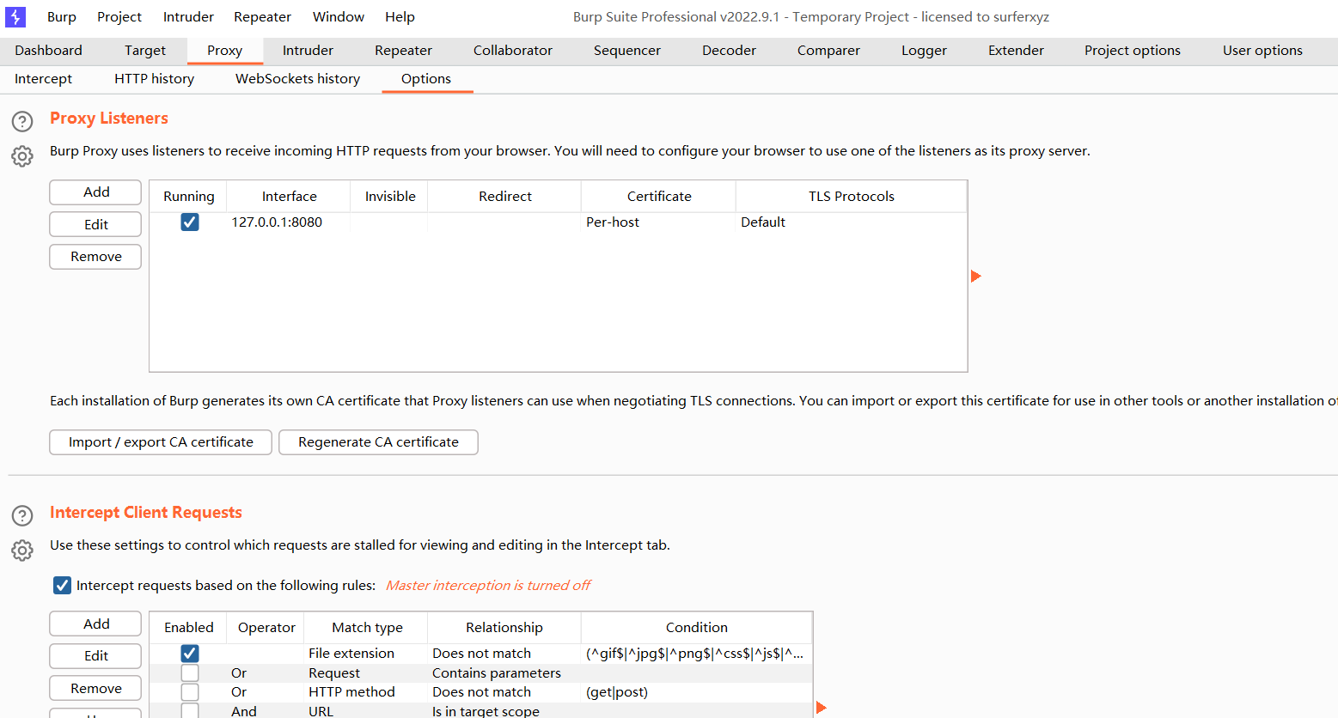Click the TLS Protocols column header
This screenshot has width=1338, height=718.
852,197
